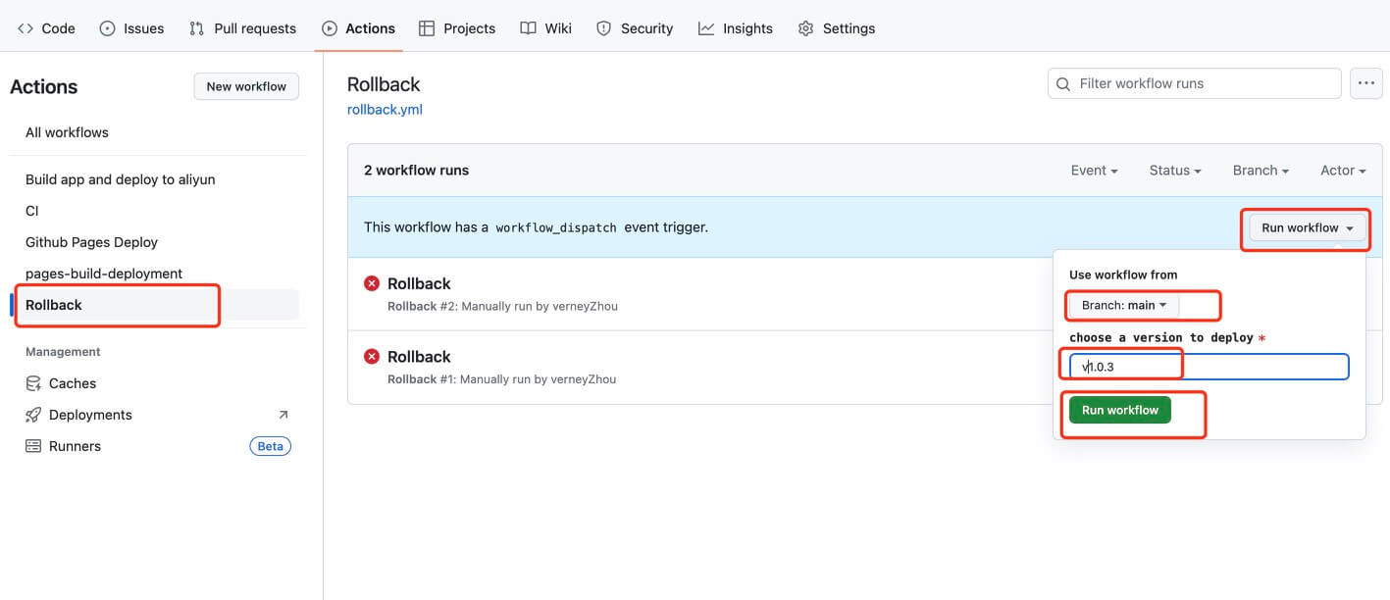Screen dimensions: 1390x600
Task: Open the Actor filter dropdown
Action: coord(1343,171)
